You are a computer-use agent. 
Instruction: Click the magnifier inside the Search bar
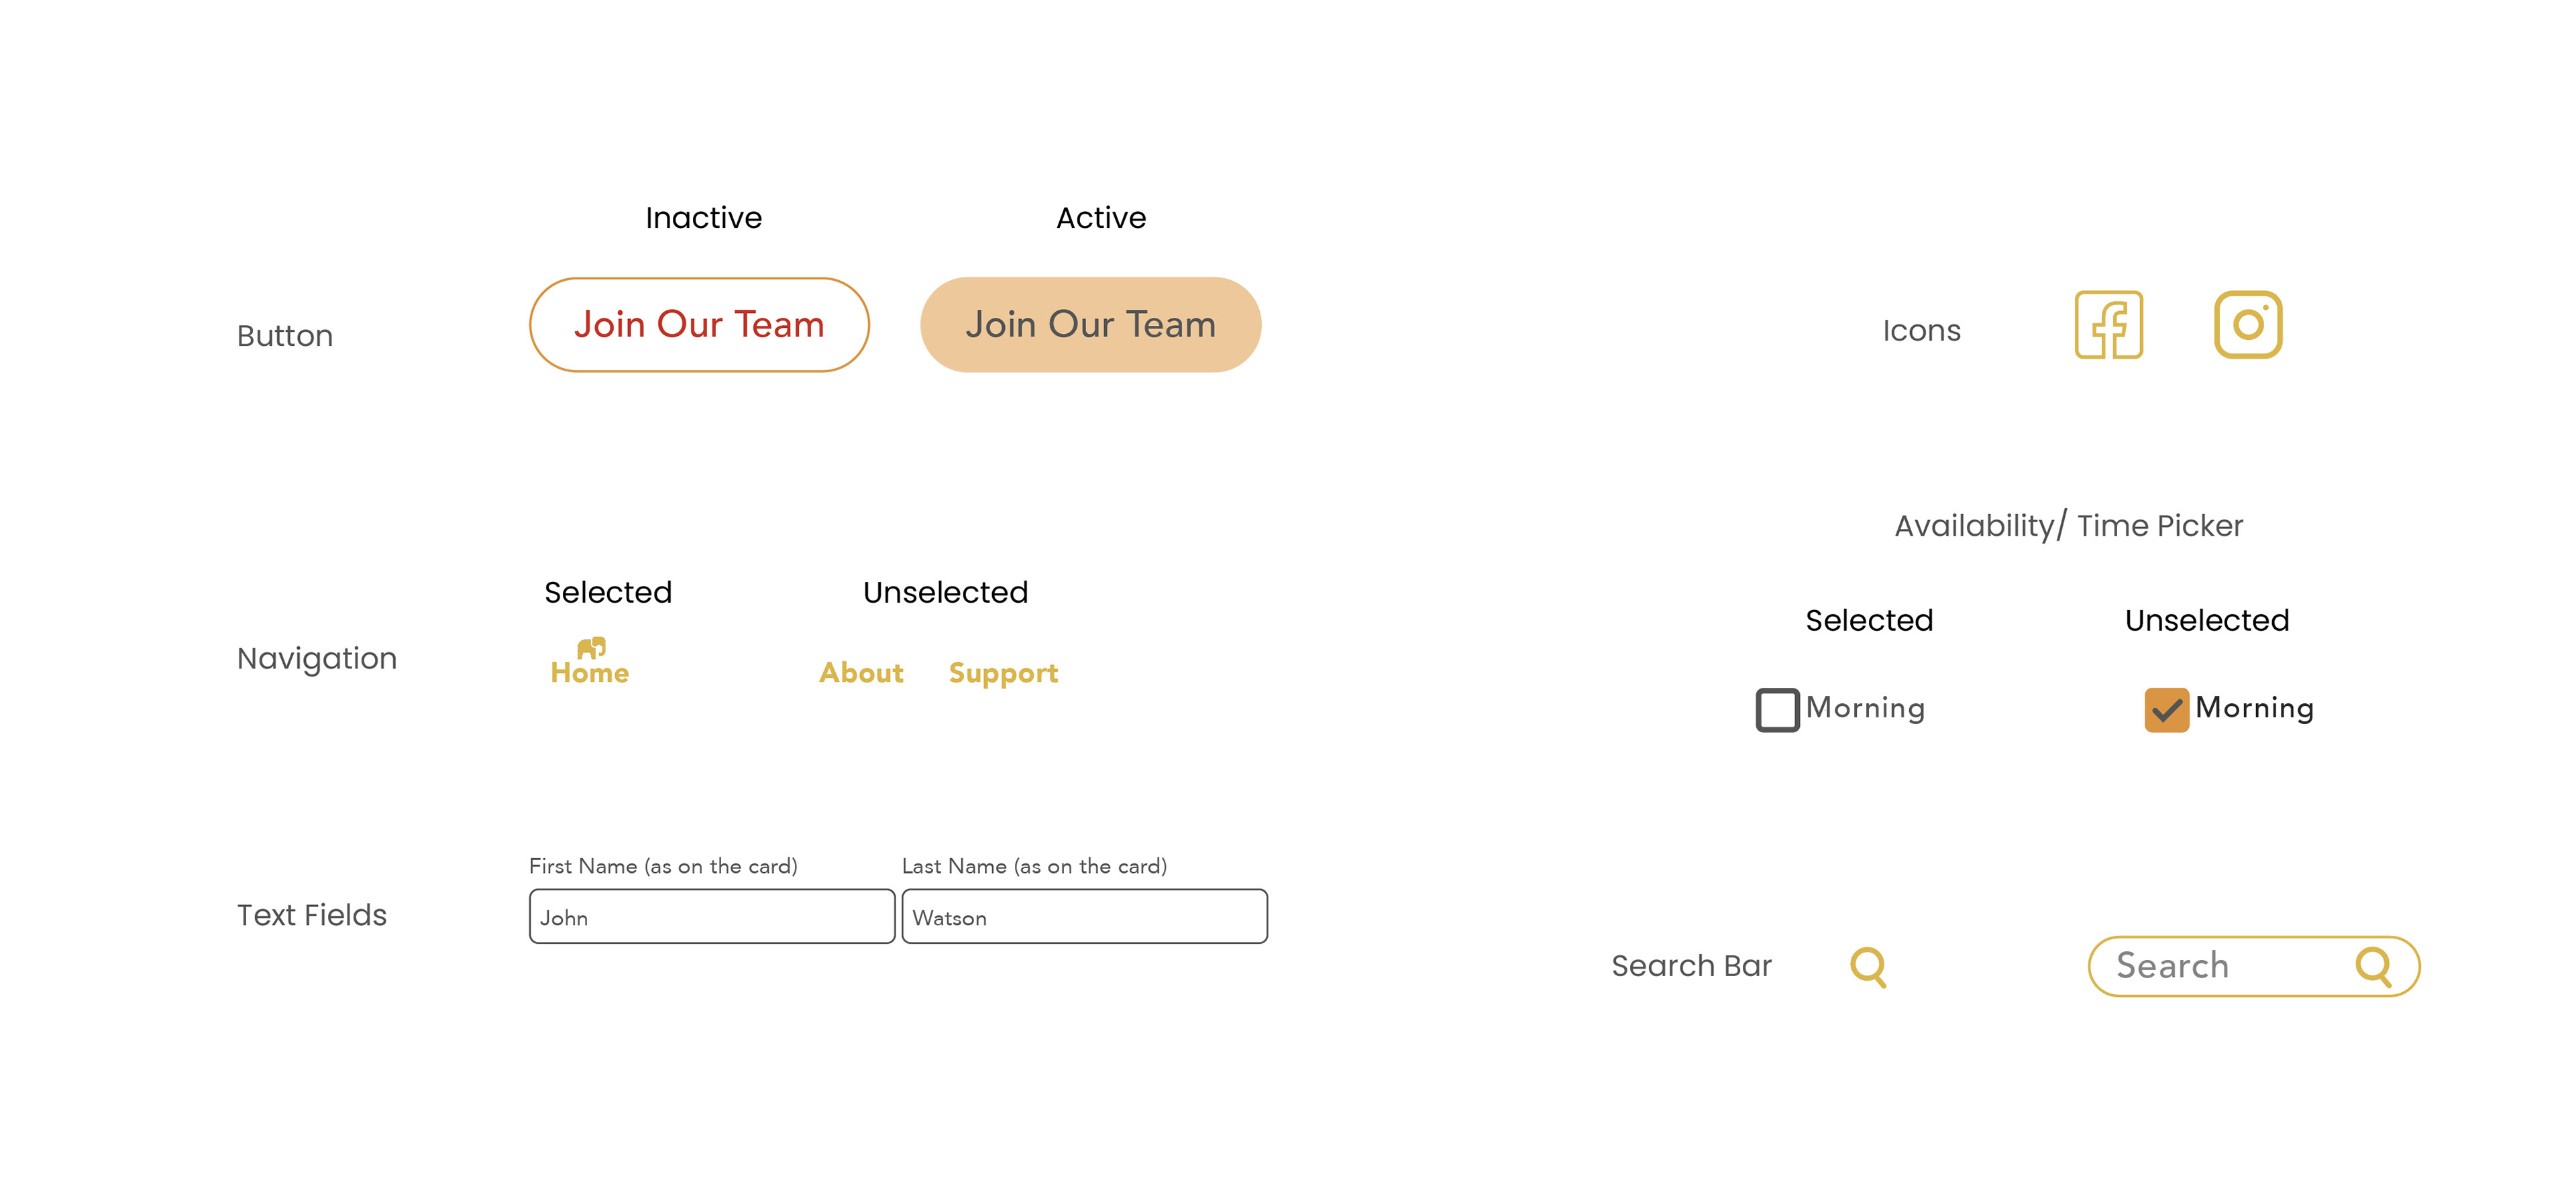pyautogui.click(x=2374, y=967)
